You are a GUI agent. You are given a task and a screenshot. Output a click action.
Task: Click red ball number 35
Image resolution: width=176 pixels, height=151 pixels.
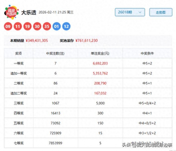tap(47, 27)
